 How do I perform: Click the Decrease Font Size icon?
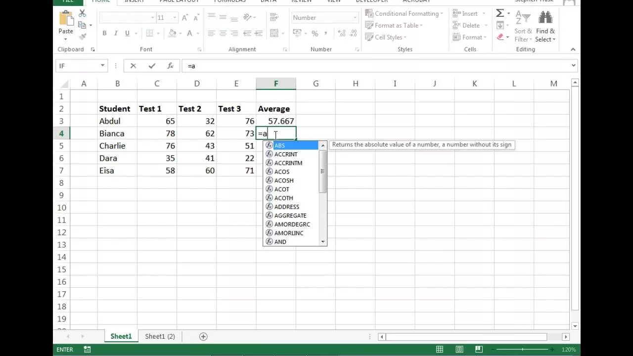(x=197, y=17)
